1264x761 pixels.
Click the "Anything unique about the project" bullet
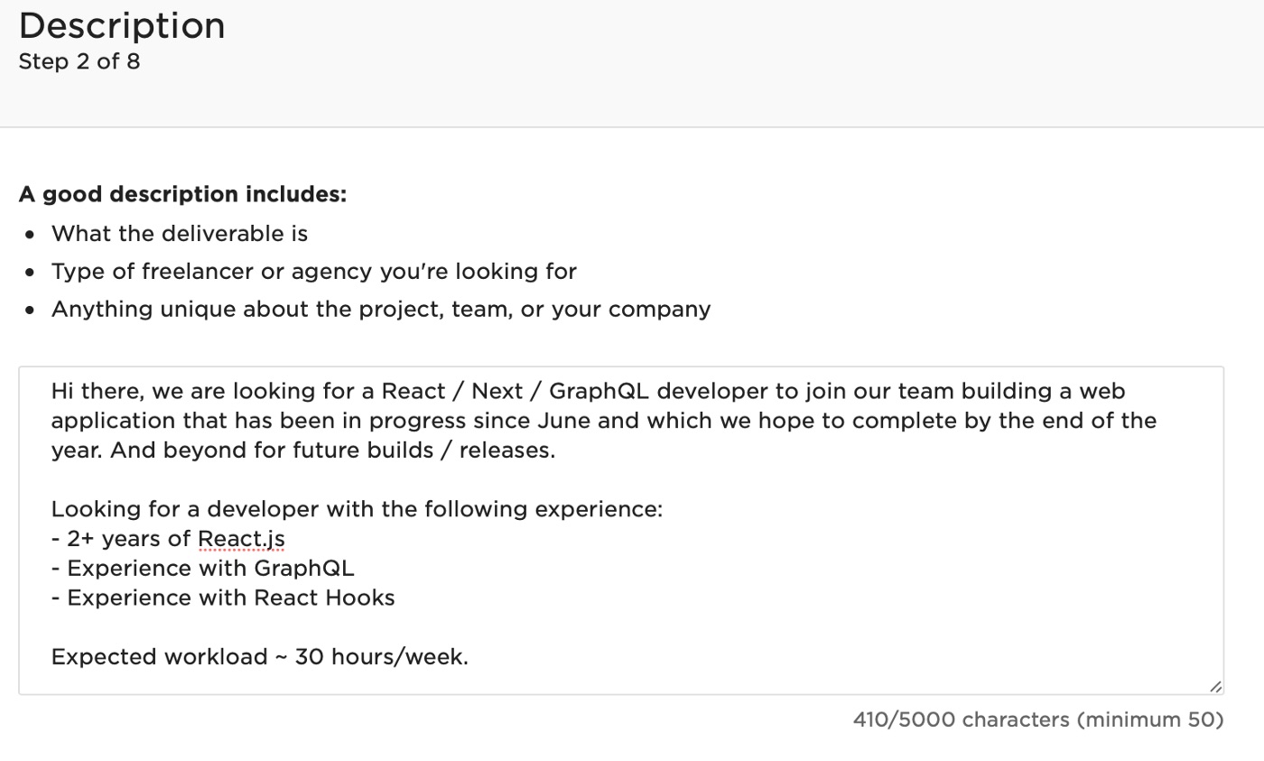point(380,310)
